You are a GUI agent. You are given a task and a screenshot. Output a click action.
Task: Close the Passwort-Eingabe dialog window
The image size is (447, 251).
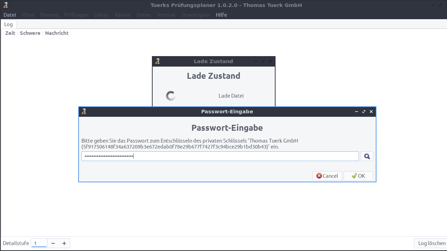coord(371,112)
